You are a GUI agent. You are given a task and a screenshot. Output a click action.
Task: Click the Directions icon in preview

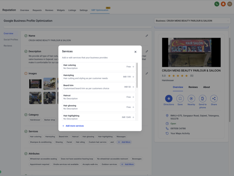[169, 99]
